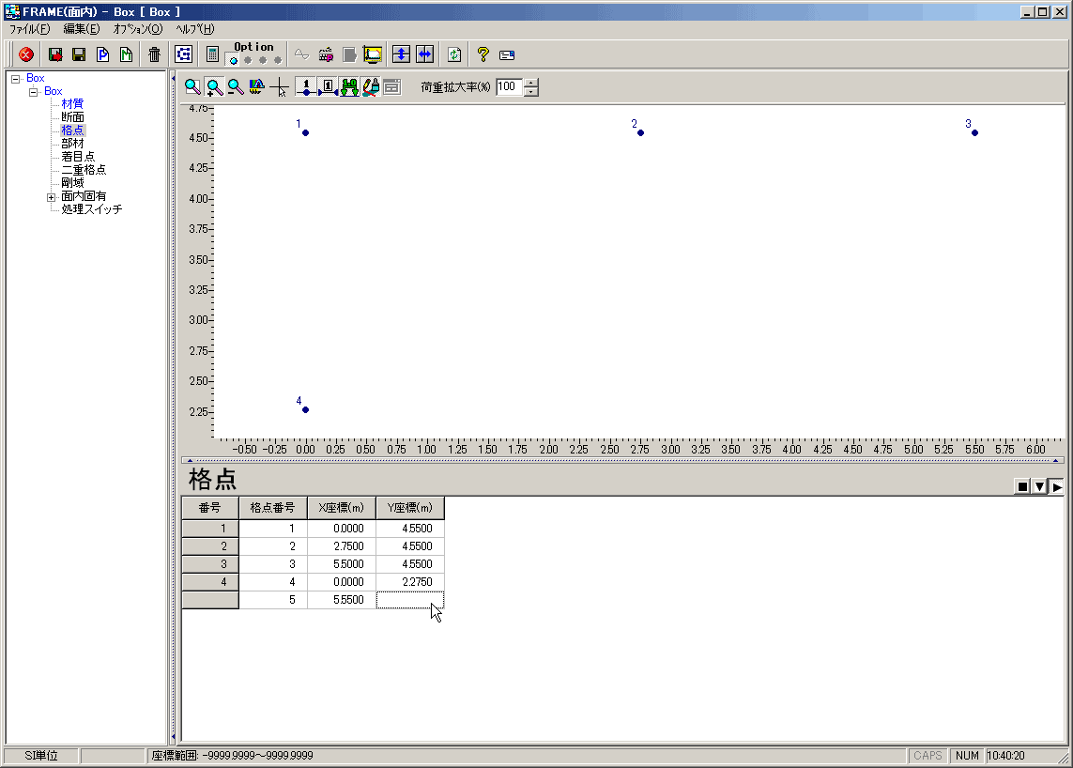Image resolution: width=1073 pixels, height=768 pixels.
Task: Select 剛域 in the tree
Action: coord(72,183)
